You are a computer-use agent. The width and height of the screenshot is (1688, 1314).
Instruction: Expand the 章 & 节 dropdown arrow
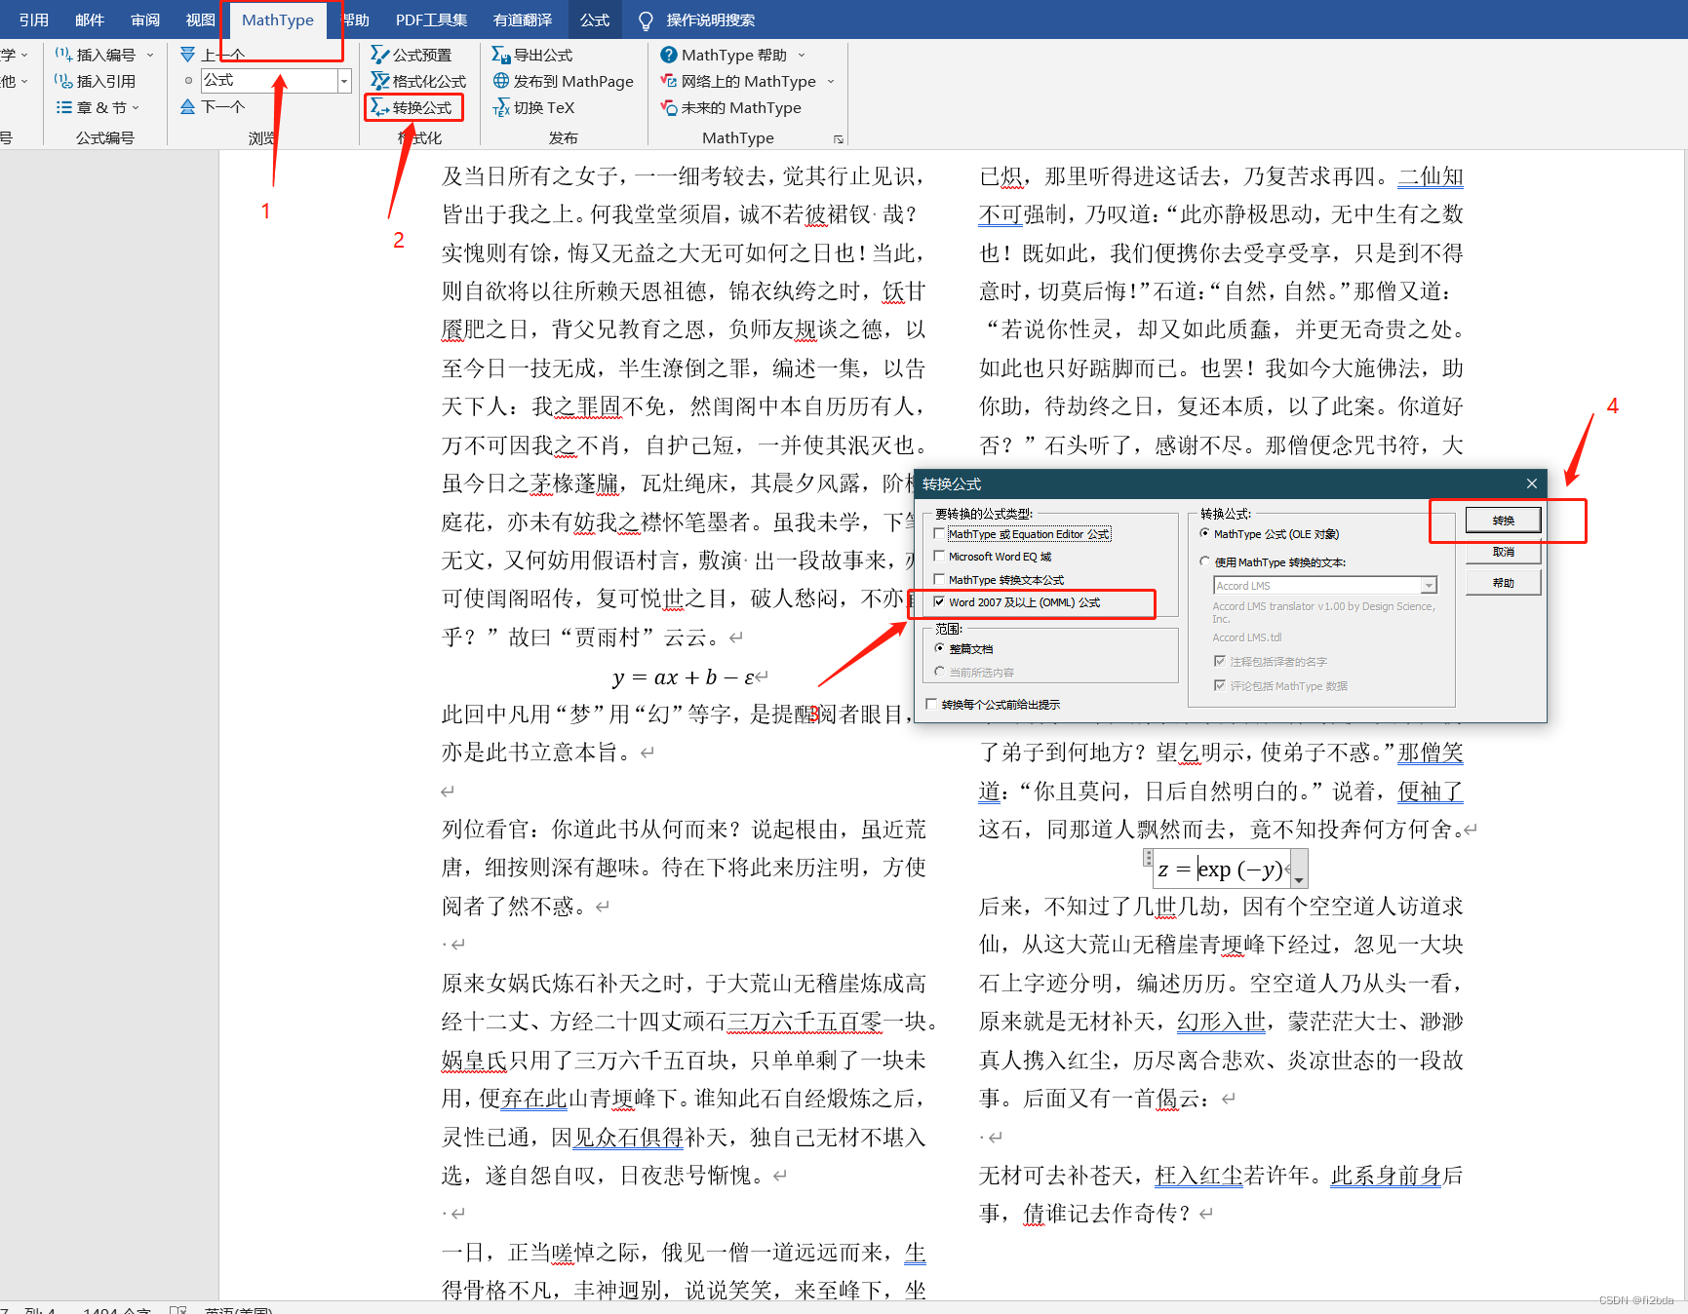136,107
